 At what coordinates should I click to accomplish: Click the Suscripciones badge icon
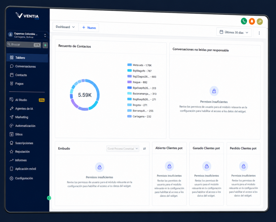point(11,143)
